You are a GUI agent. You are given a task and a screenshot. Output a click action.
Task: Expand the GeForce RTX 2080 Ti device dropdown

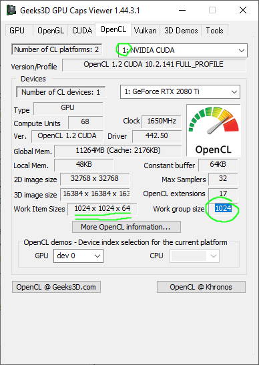point(180,91)
